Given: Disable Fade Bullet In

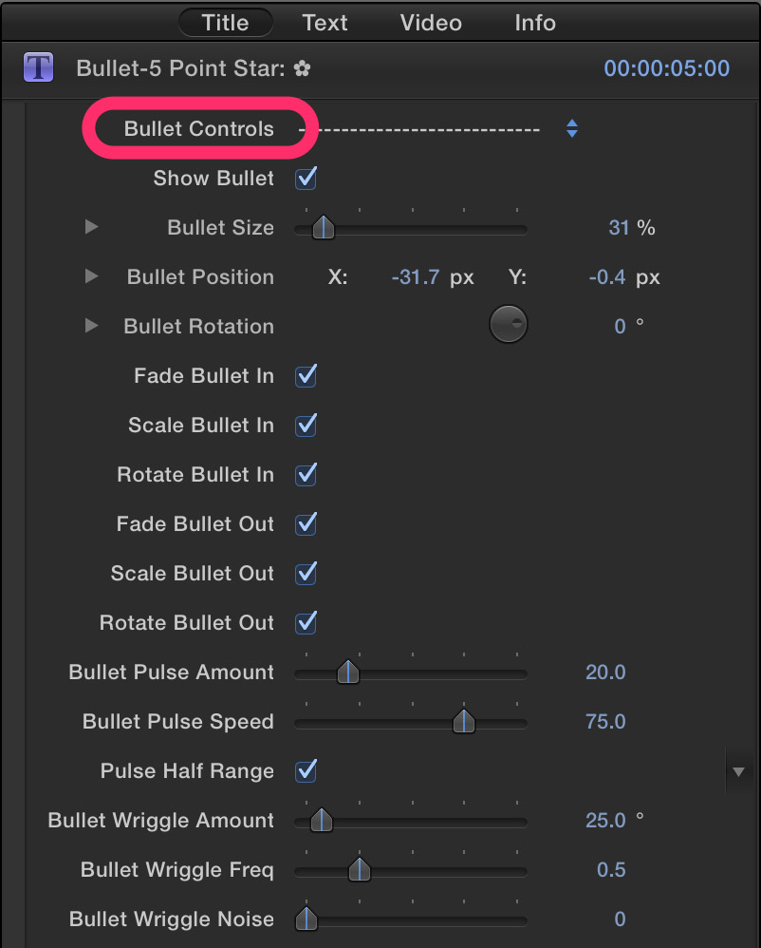Looking at the screenshot, I should pos(306,375).
